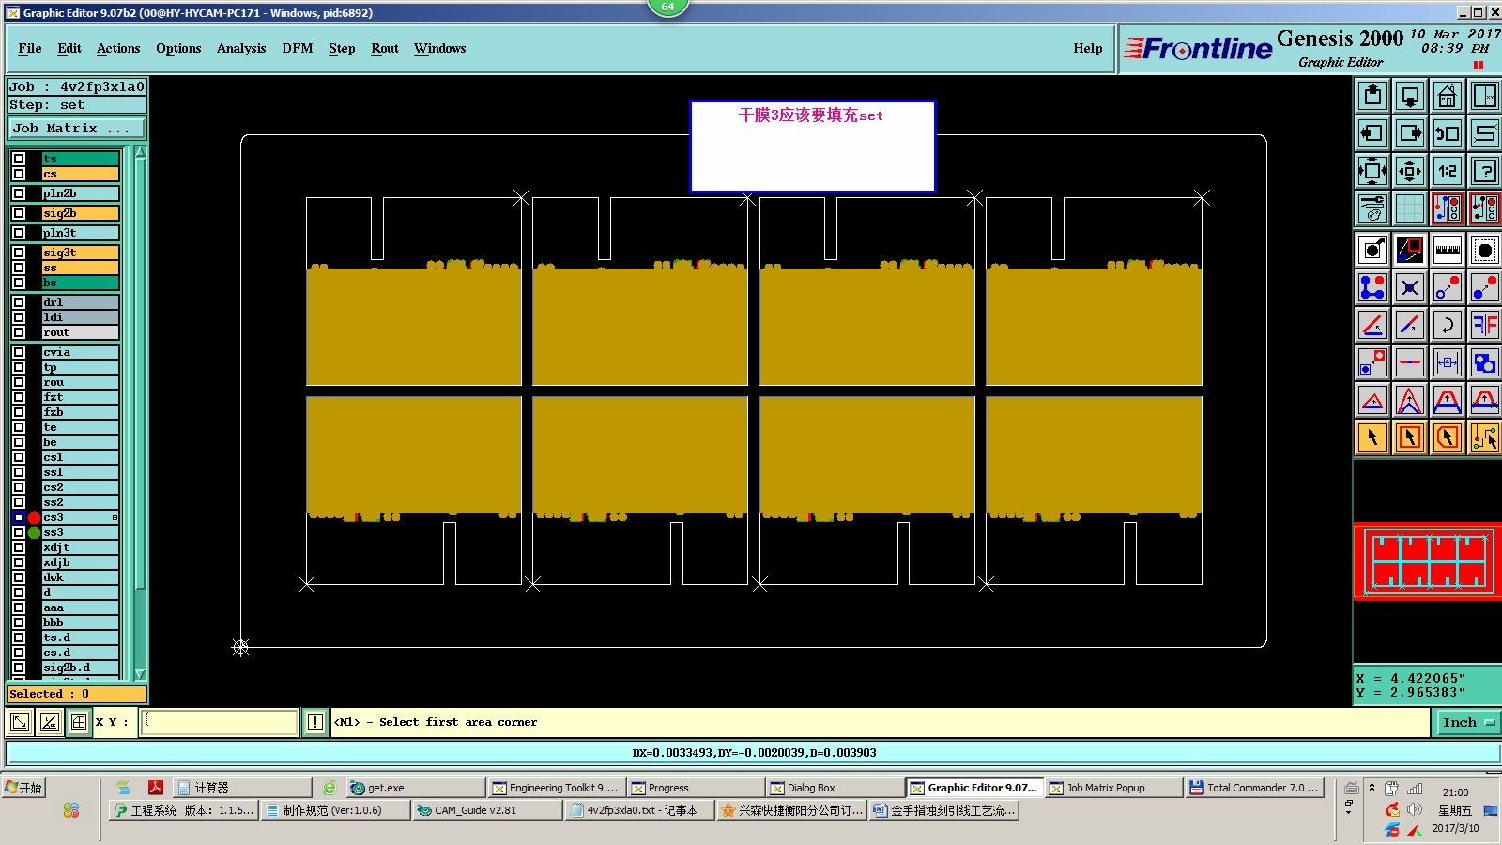
Task: Select the pln3t layer name
Action: tap(81, 233)
